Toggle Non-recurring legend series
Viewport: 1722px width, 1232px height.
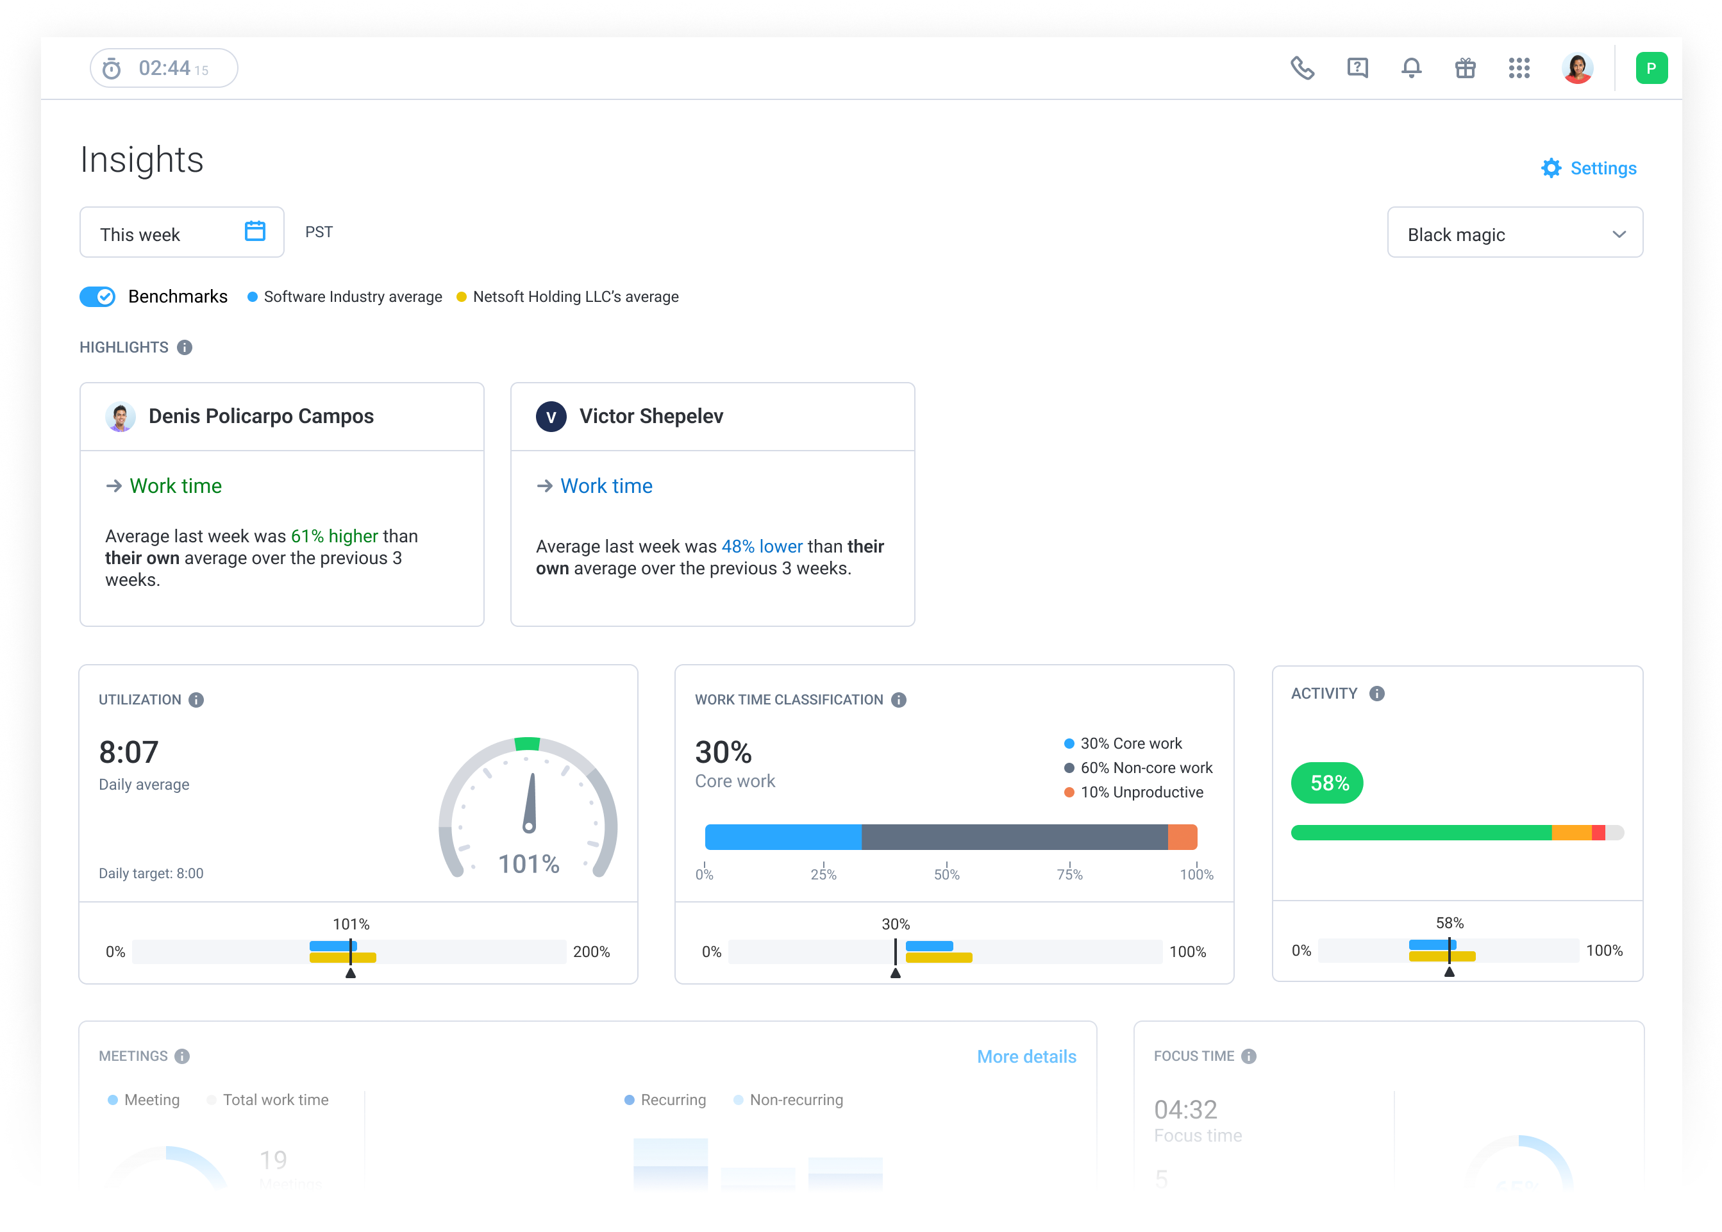(x=788, y=1100)
